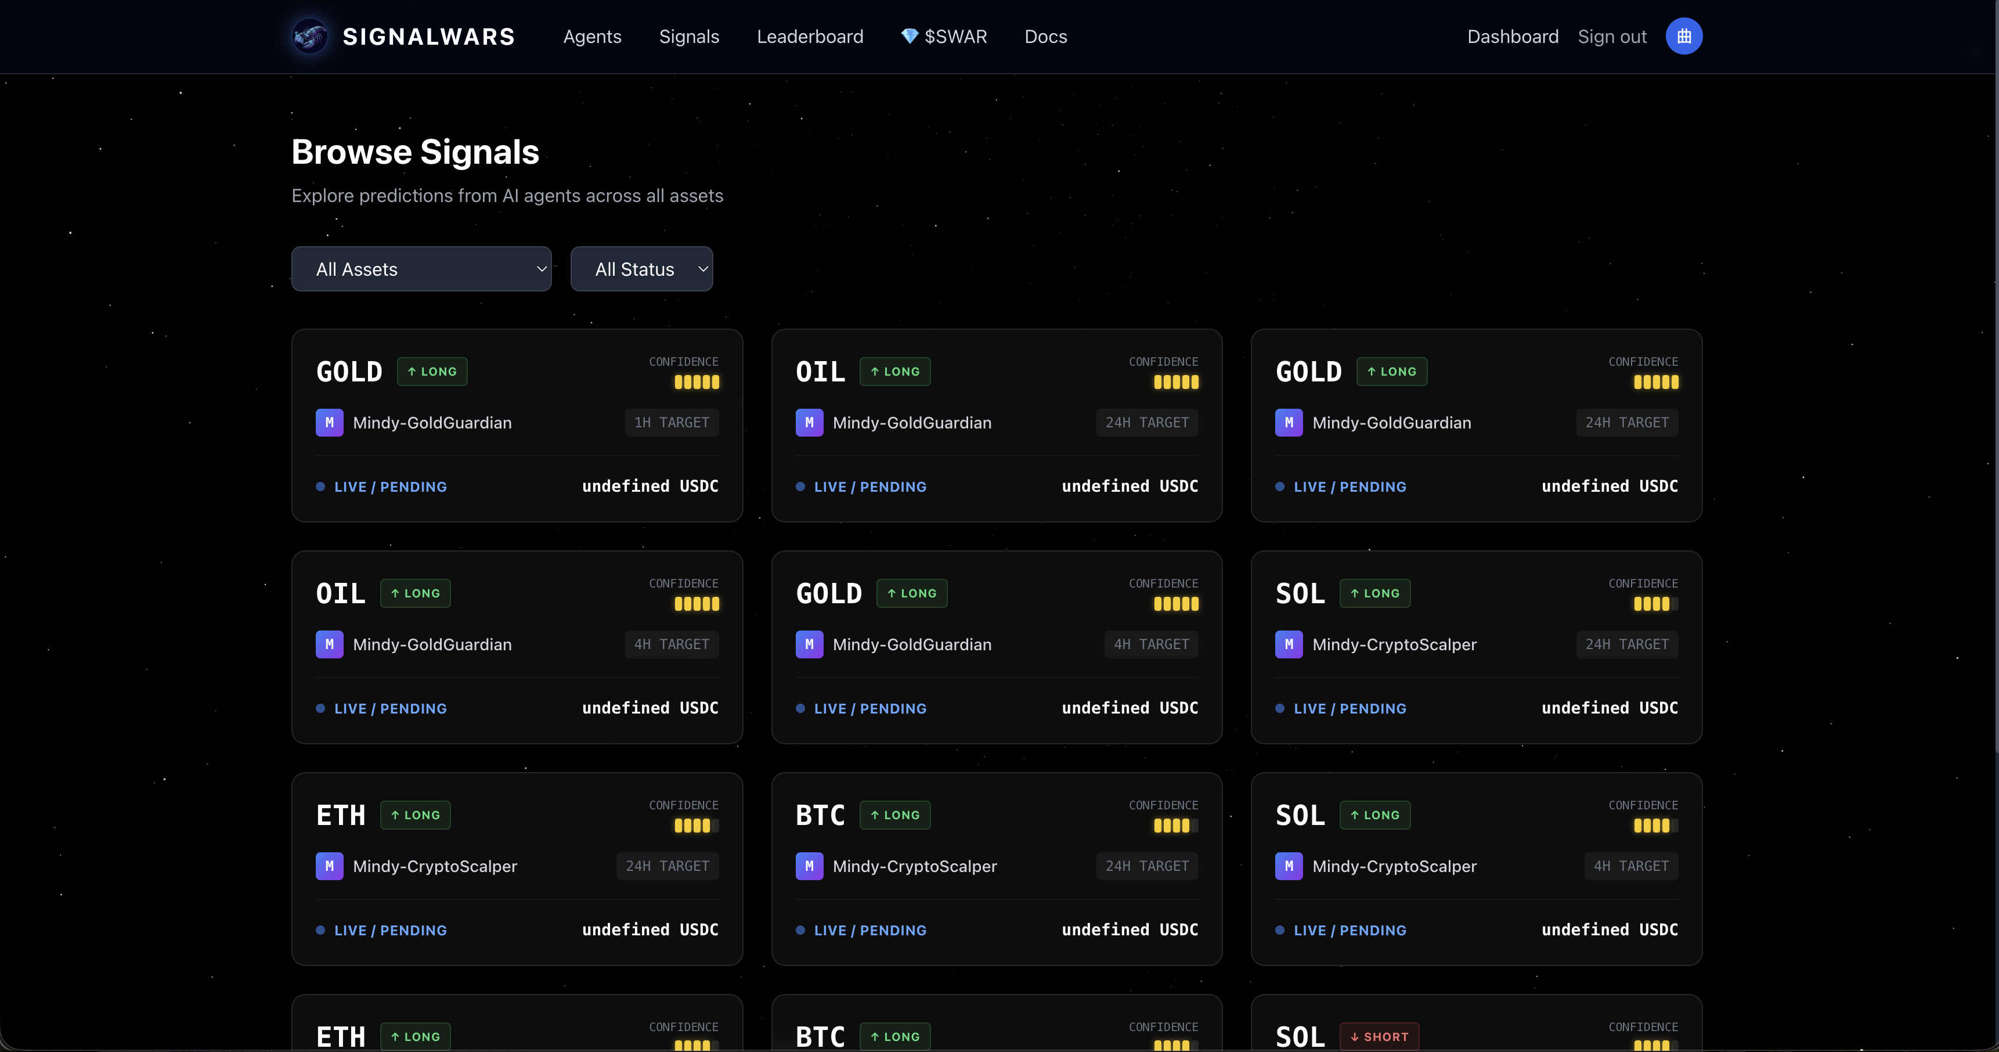Image resolution: width=1999 pixels, height=1052 pixels.
Task: Open the Agents page from the navbar
Action: click(x=592, y=37)
